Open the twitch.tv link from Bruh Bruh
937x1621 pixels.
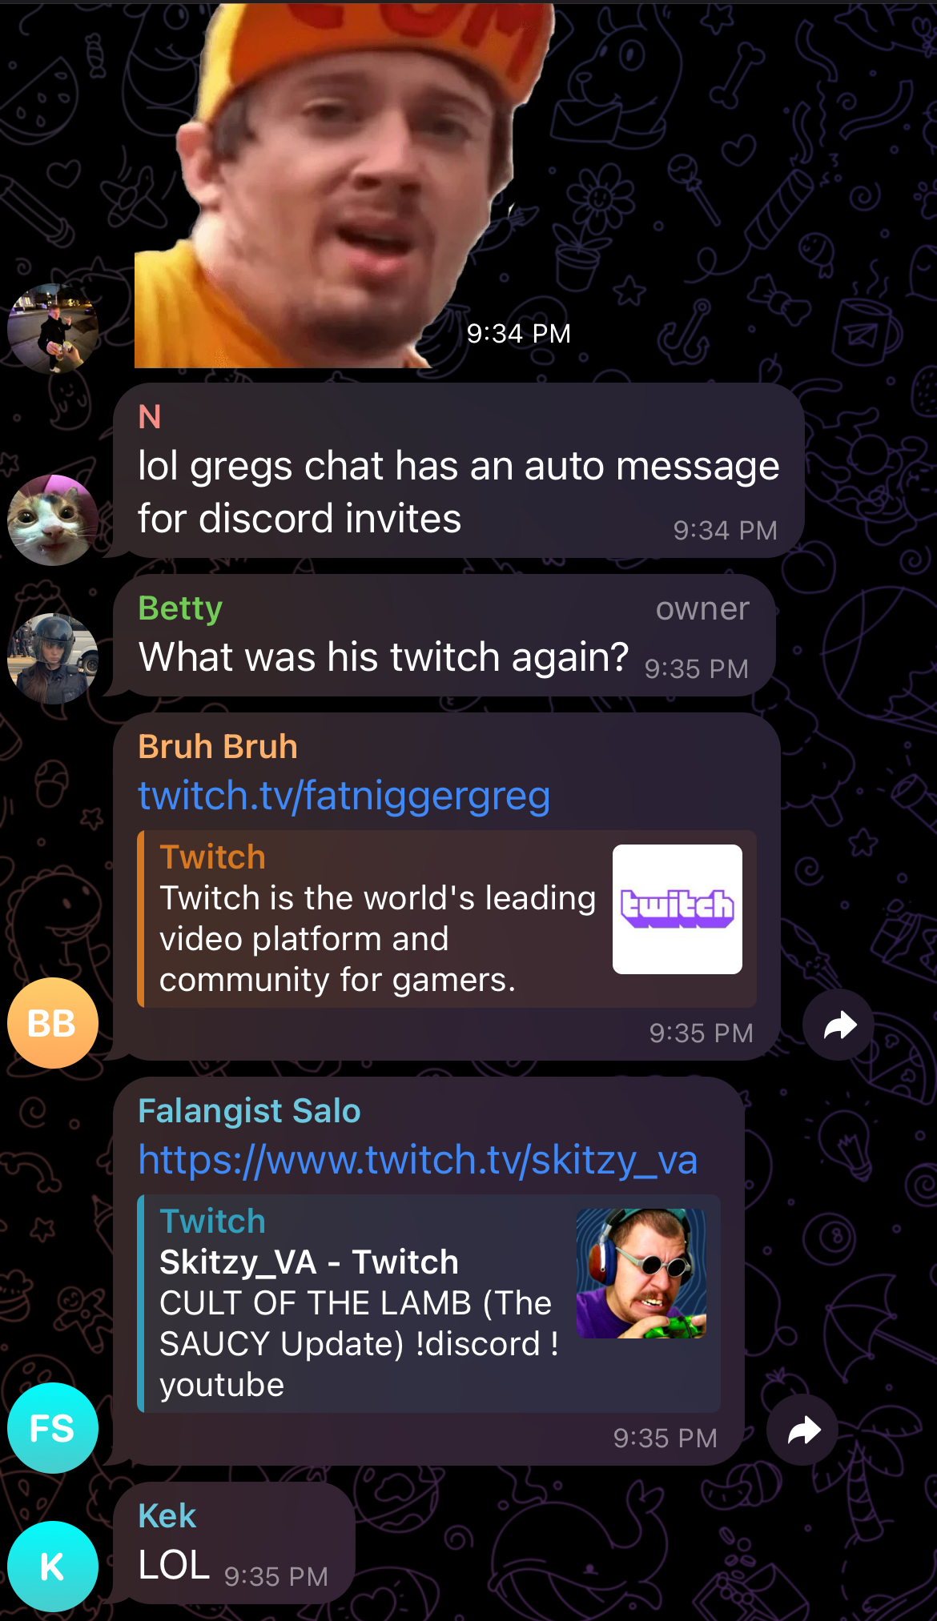click(344, 796)
